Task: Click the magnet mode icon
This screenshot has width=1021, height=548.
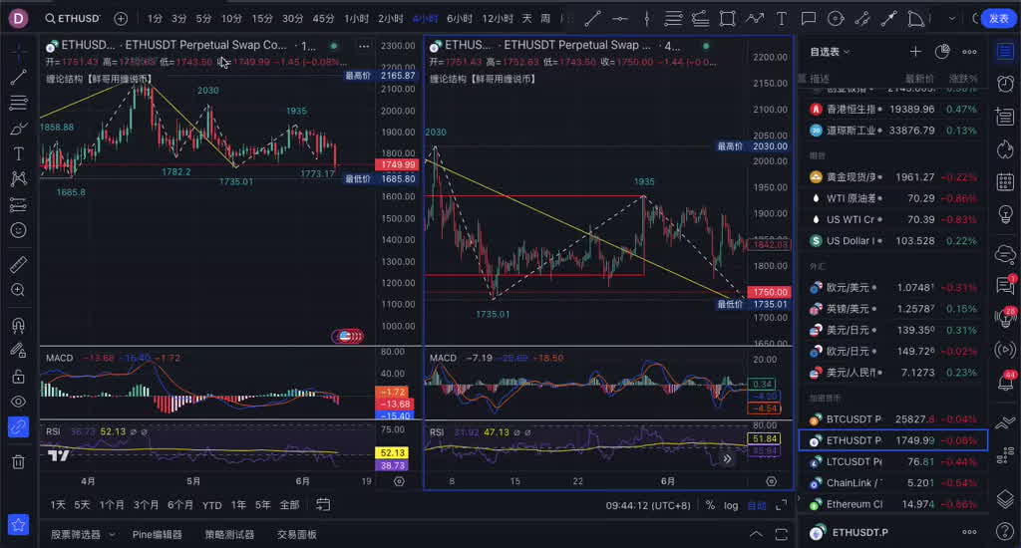Action: [x=18, y=325]
